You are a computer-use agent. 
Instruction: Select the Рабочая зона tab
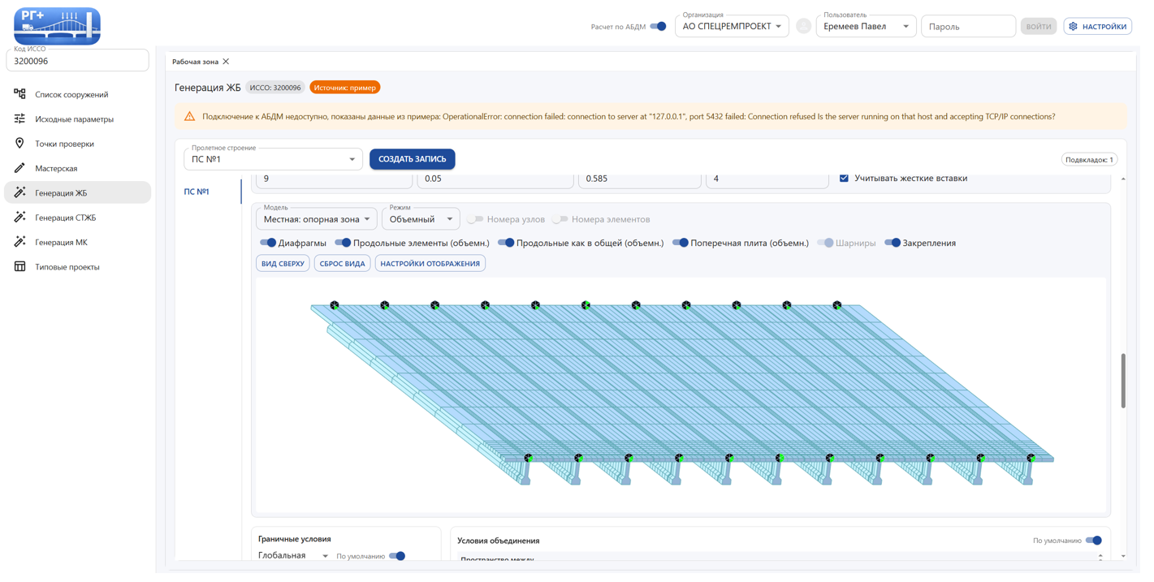tap(195, 62)
